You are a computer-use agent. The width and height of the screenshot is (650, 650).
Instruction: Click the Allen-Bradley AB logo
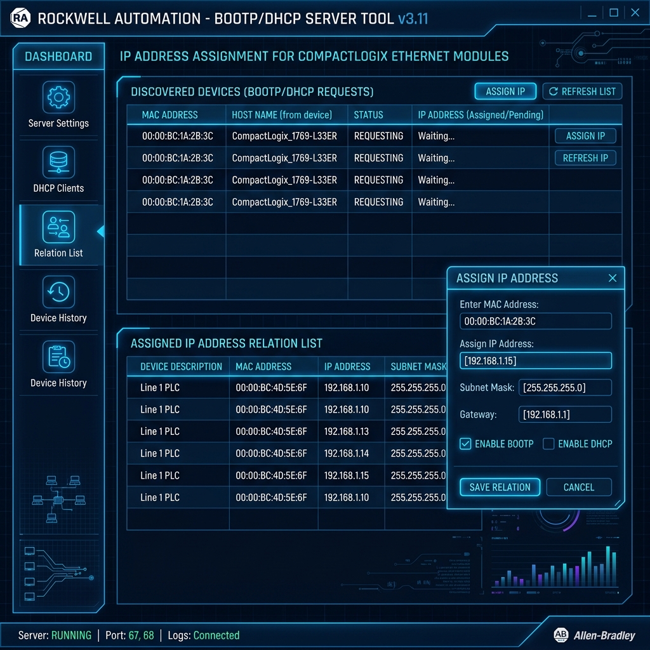coord(561,635)
